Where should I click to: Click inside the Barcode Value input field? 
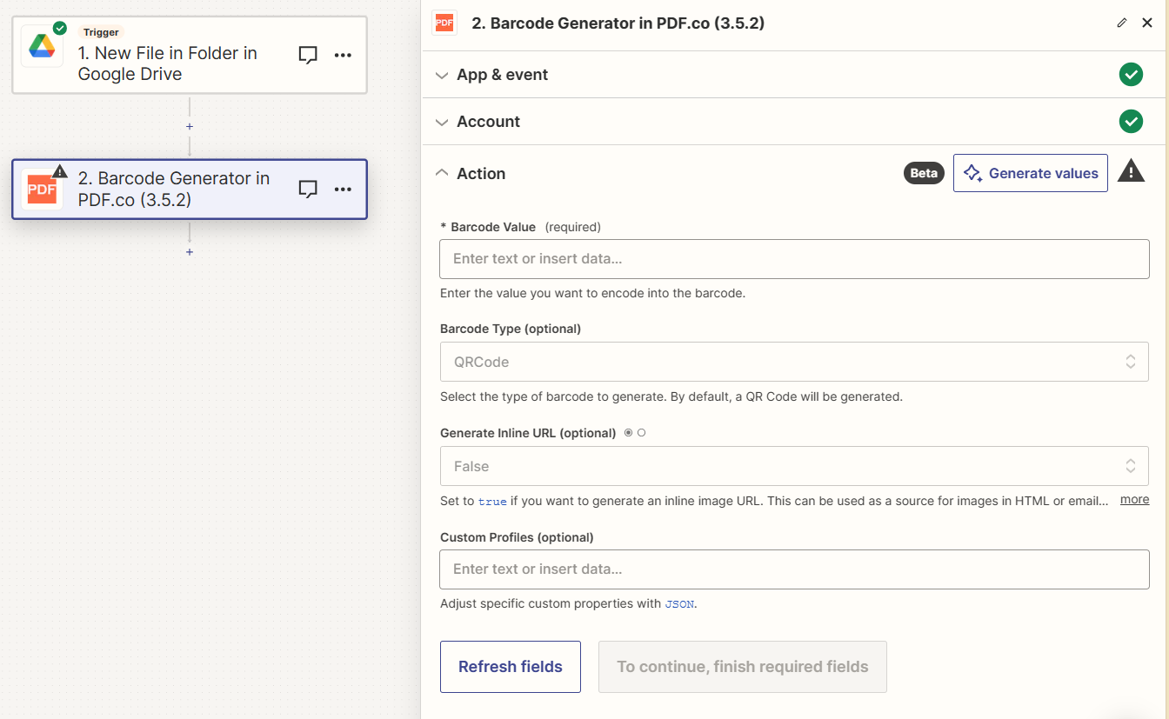[793, 258]
